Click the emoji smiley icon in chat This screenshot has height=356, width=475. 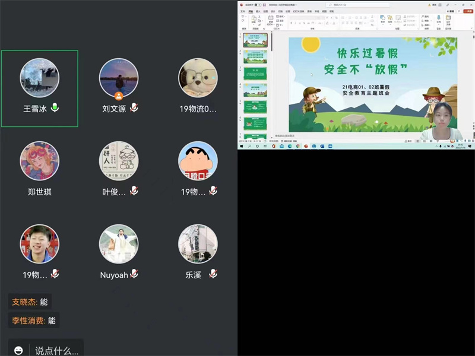pos(19,351)
